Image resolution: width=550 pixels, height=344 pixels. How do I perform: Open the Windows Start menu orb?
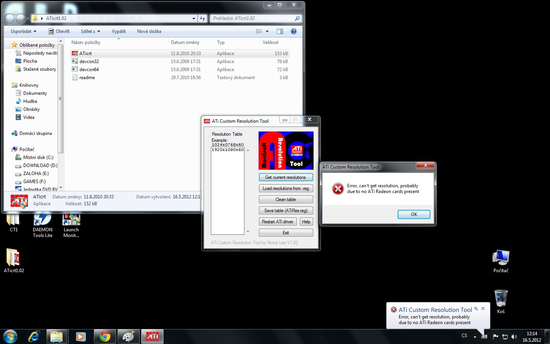pos(10,337)
